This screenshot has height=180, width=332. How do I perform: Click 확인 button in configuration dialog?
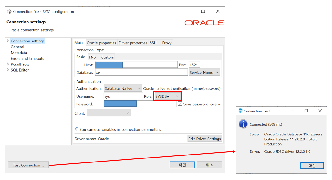coord(182,165)
